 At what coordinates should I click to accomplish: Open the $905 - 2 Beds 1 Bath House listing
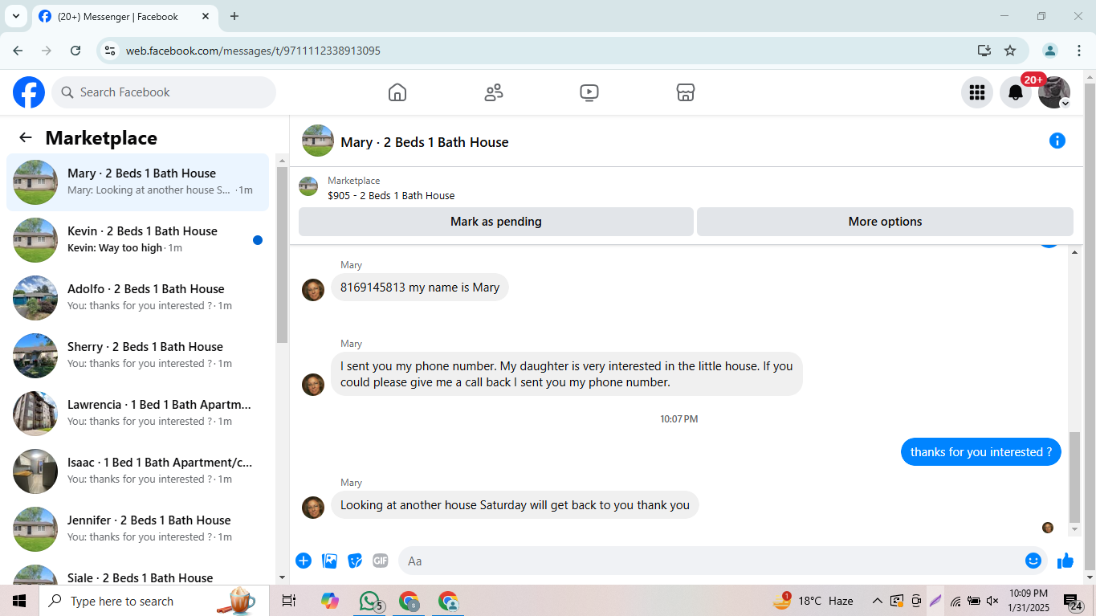[x=391, y=195]
